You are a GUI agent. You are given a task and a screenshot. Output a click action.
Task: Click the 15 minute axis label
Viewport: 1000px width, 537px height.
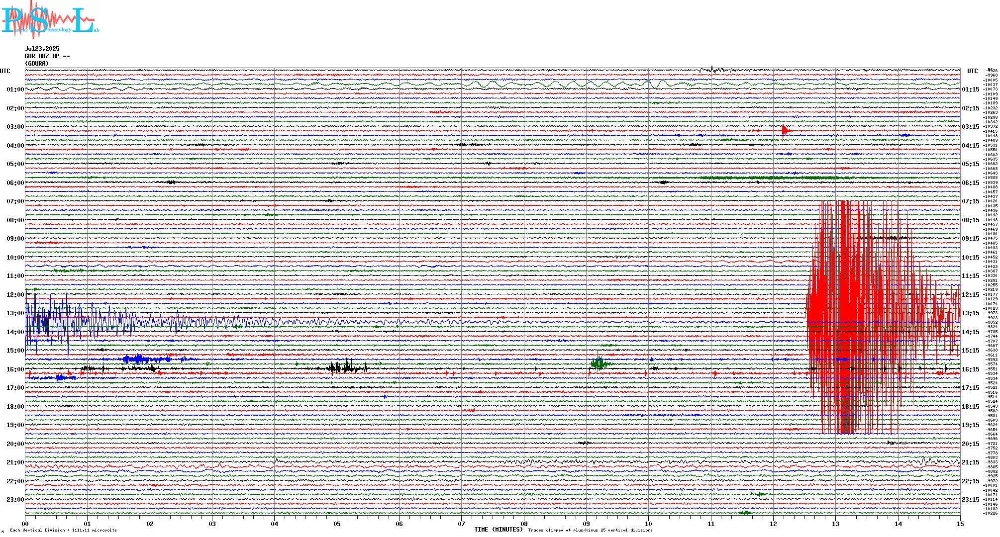coord(960,524)
